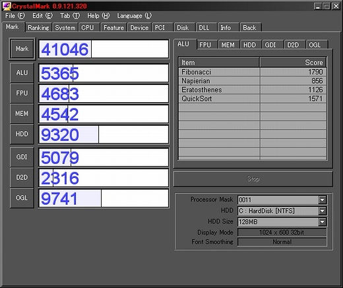This screenshot has height=288, width=343.
Task: Open the Help menu
Action: (x=98, y=16)
